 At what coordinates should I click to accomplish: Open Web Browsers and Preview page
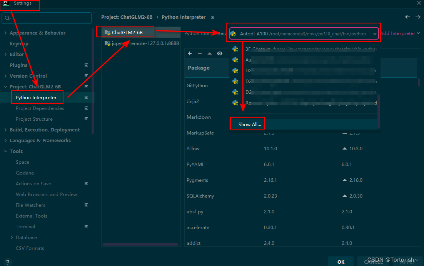click(47, 195)
